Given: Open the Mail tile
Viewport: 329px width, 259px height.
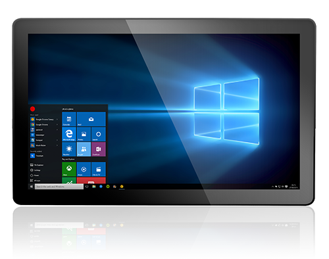Looking at the screenshot, I should tap(91, 119).
